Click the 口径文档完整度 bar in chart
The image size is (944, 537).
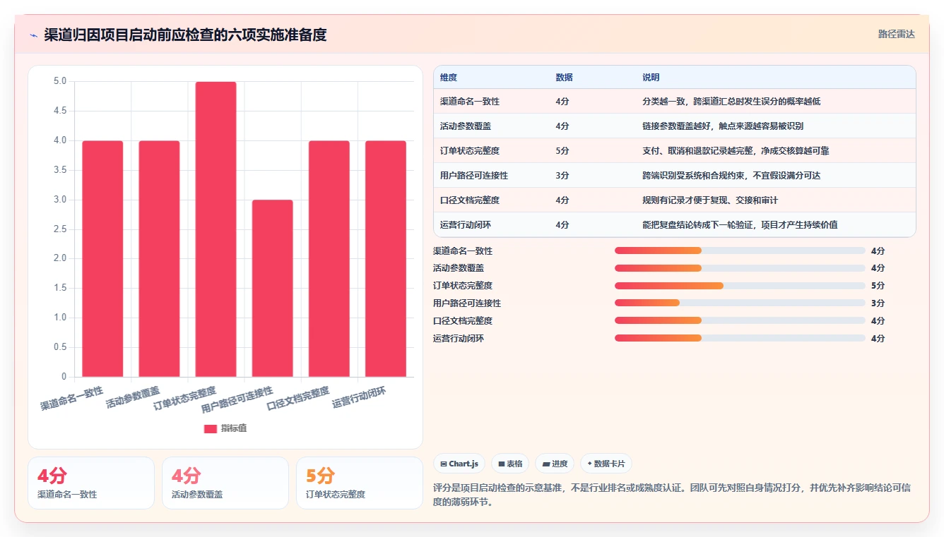click(x=329, y=259)
